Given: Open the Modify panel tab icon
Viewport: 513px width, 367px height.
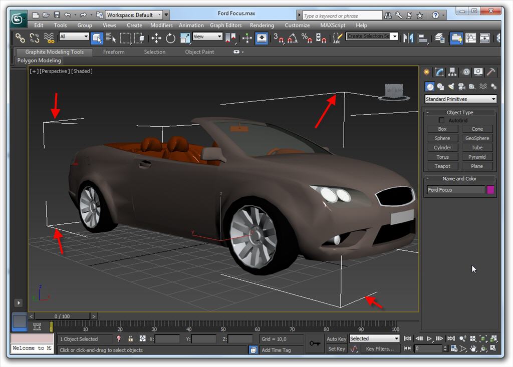Looking at the screenshot, I should click(439, 72).
